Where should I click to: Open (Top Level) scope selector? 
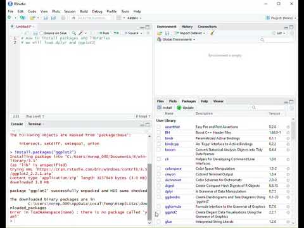pos(35,117)
